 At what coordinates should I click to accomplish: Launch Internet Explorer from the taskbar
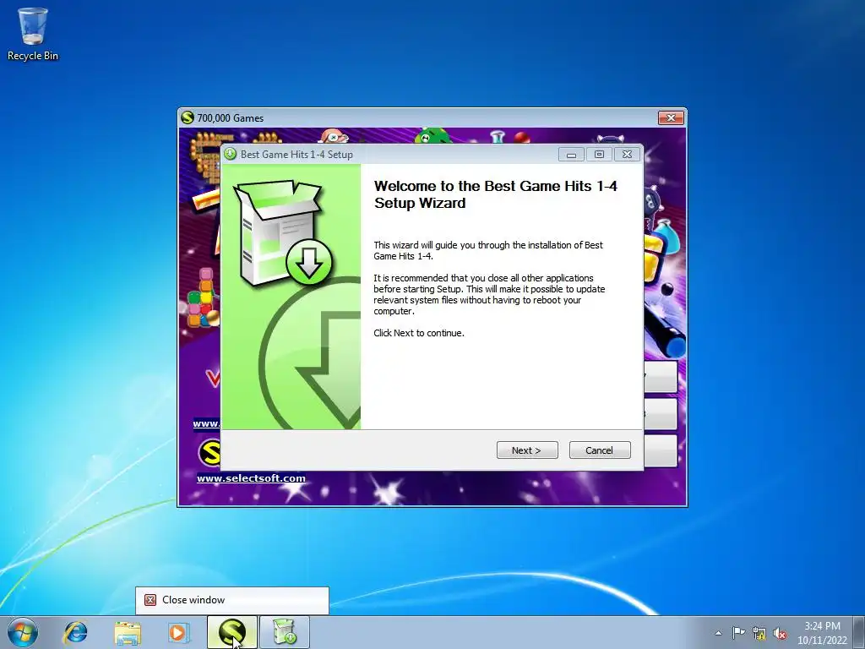pos(75,632)
